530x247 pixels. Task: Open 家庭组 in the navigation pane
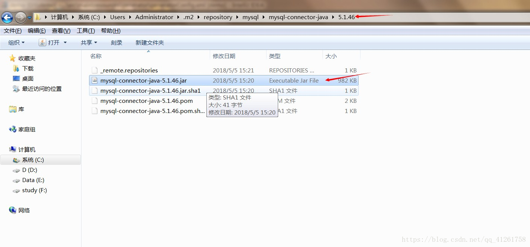27,129
